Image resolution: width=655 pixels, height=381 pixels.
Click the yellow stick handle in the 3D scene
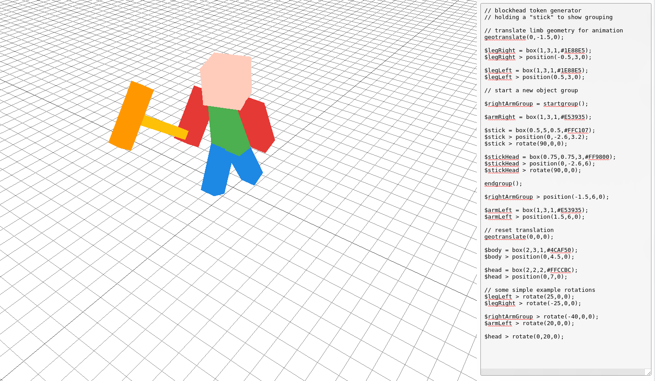164,127
